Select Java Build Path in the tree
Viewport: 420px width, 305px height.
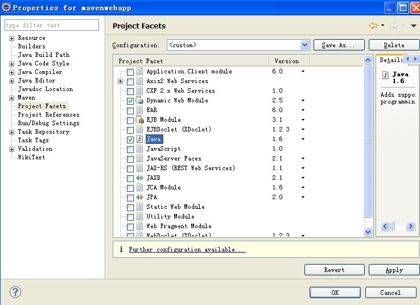(x=44, y=55)
